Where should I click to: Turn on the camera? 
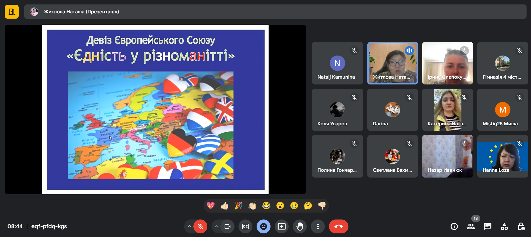227,226
